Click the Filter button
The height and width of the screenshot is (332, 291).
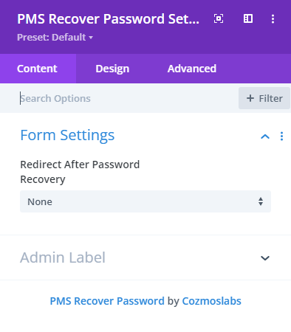264,98
